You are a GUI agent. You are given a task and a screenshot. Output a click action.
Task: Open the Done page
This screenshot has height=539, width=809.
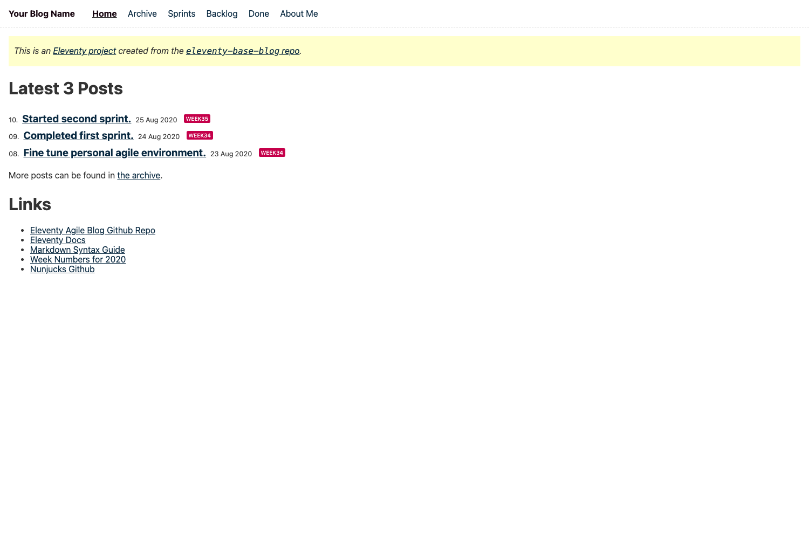click(x=259, y=13)
